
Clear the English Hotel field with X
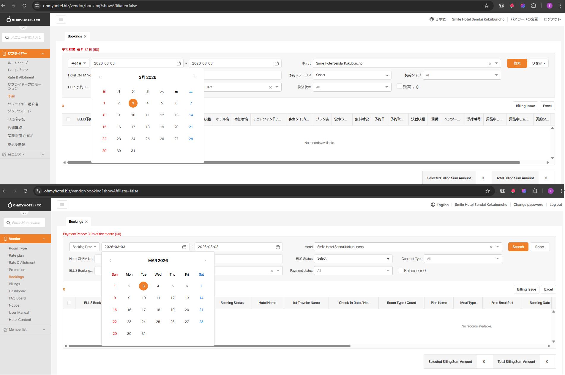491,247
